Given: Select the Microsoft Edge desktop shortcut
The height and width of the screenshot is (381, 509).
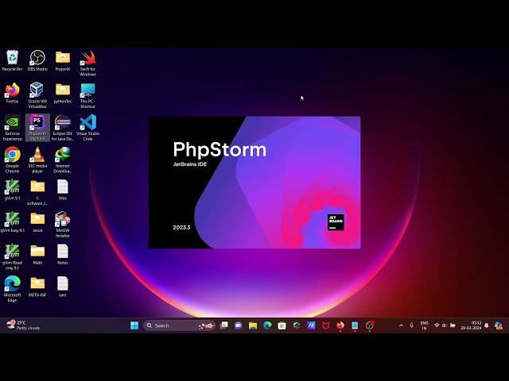Looking at the screenshot, I should point(13,289).
